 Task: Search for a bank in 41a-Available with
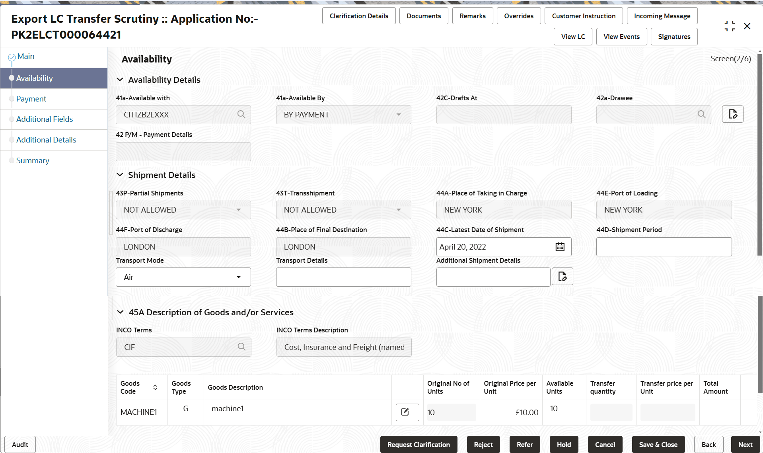[241, 114]
